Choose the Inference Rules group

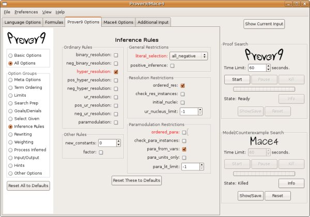(26, 127)
